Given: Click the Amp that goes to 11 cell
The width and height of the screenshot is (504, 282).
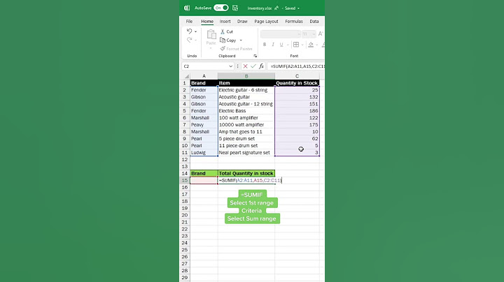Looking at the screenshot, I should 246,132.
